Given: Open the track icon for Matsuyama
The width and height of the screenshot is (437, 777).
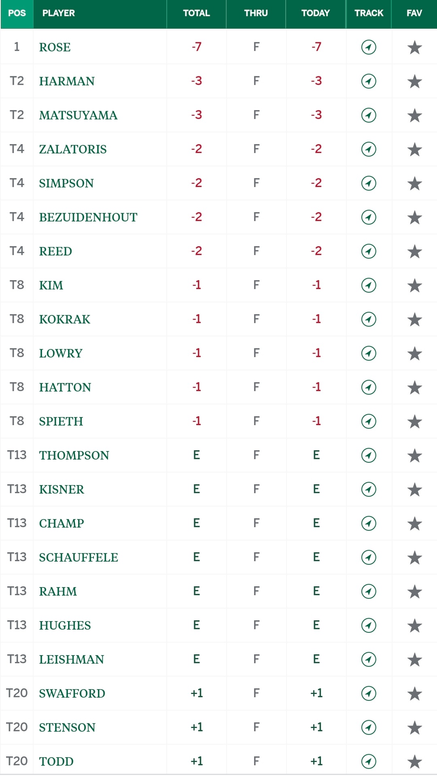Looking at the screenshot, I should [369, 115].
